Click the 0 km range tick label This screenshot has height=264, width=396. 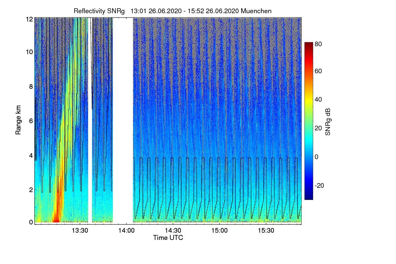tap(31, 222)
